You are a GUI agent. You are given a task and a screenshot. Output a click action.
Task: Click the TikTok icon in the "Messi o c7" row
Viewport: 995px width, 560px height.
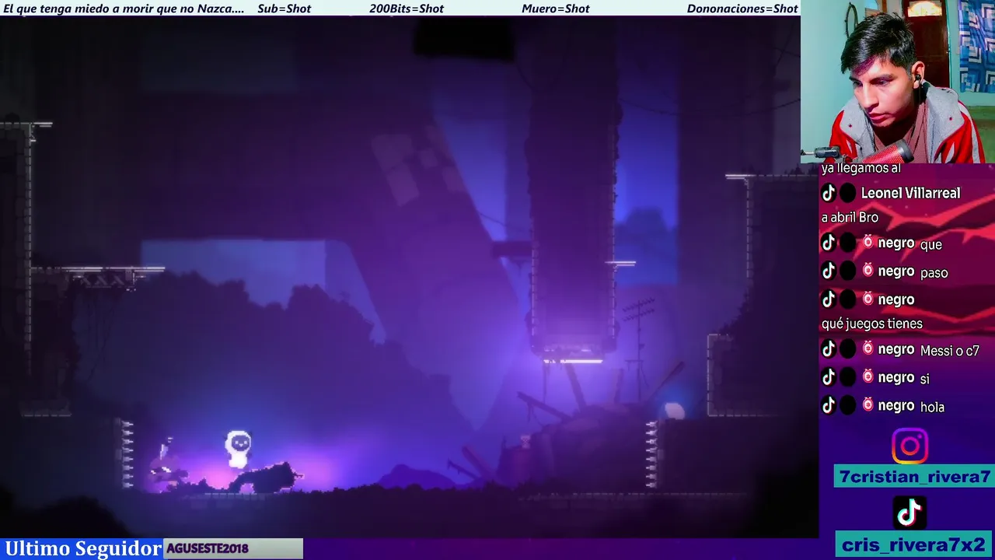click(x=829, y=350)
